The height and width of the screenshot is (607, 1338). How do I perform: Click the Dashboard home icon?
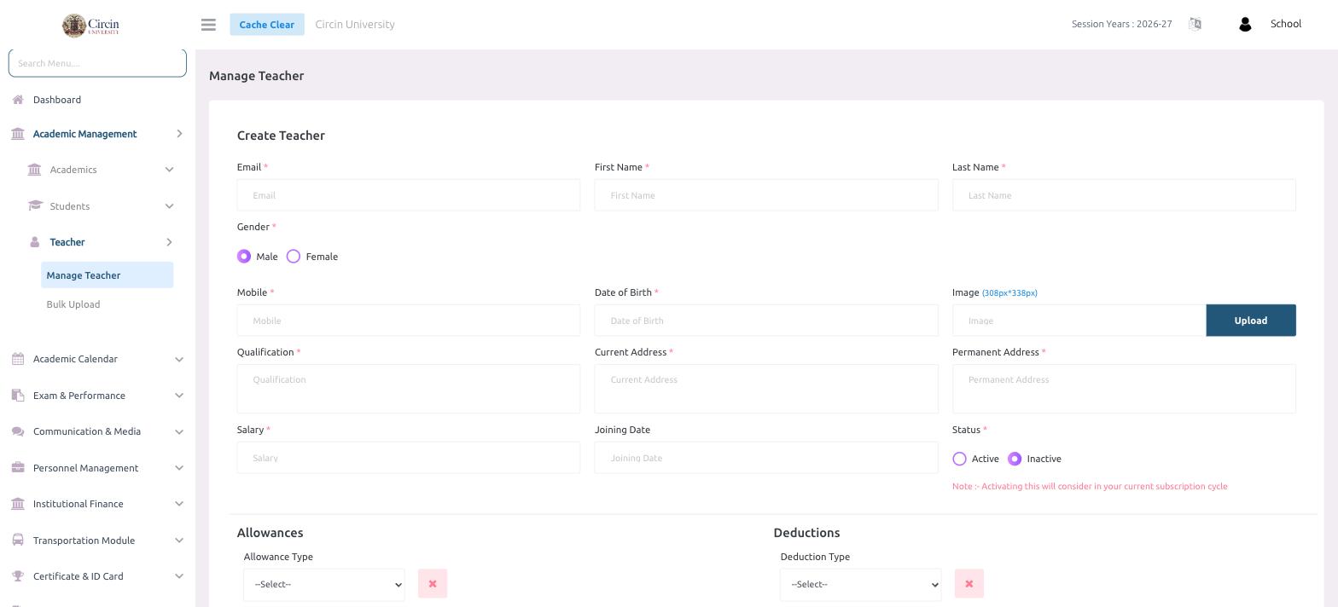click(18, 100)
